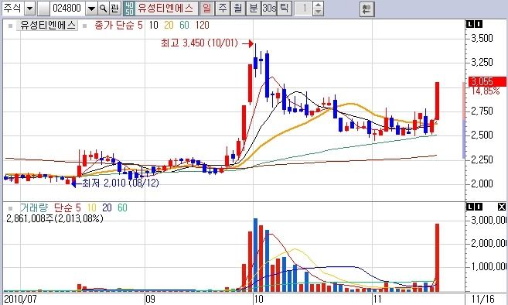The width and height of the screenshot is (508, 305).
Task: Increase the interval with the up arrow
Action: 318,5
